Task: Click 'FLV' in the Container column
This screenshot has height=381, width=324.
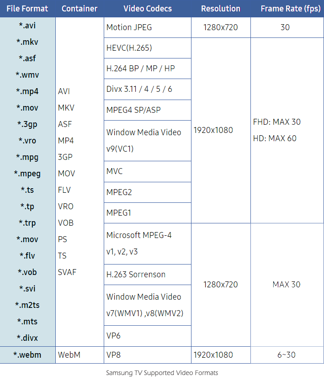Action: click(x=64, y=190)
